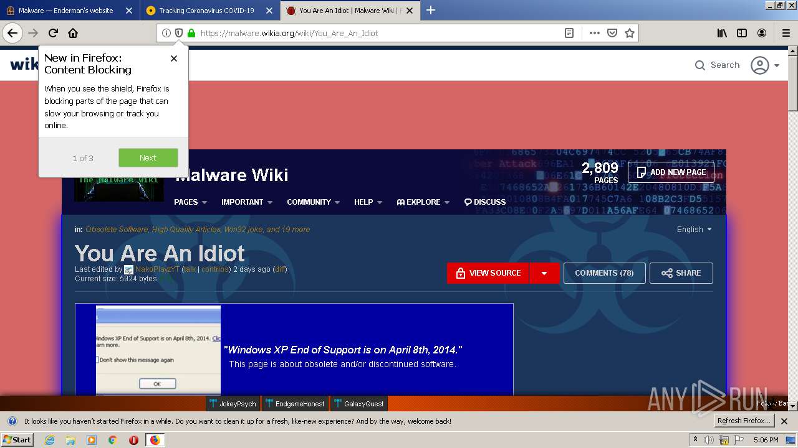Open Opera from the taskbar
Viewport: 798px width, 448px height.
click(133, 440)
